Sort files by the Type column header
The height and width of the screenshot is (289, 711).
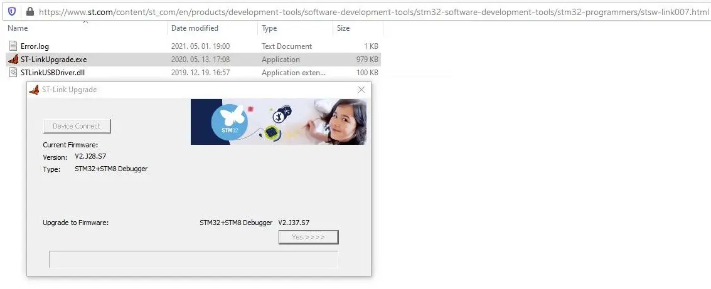pos(269,28)
